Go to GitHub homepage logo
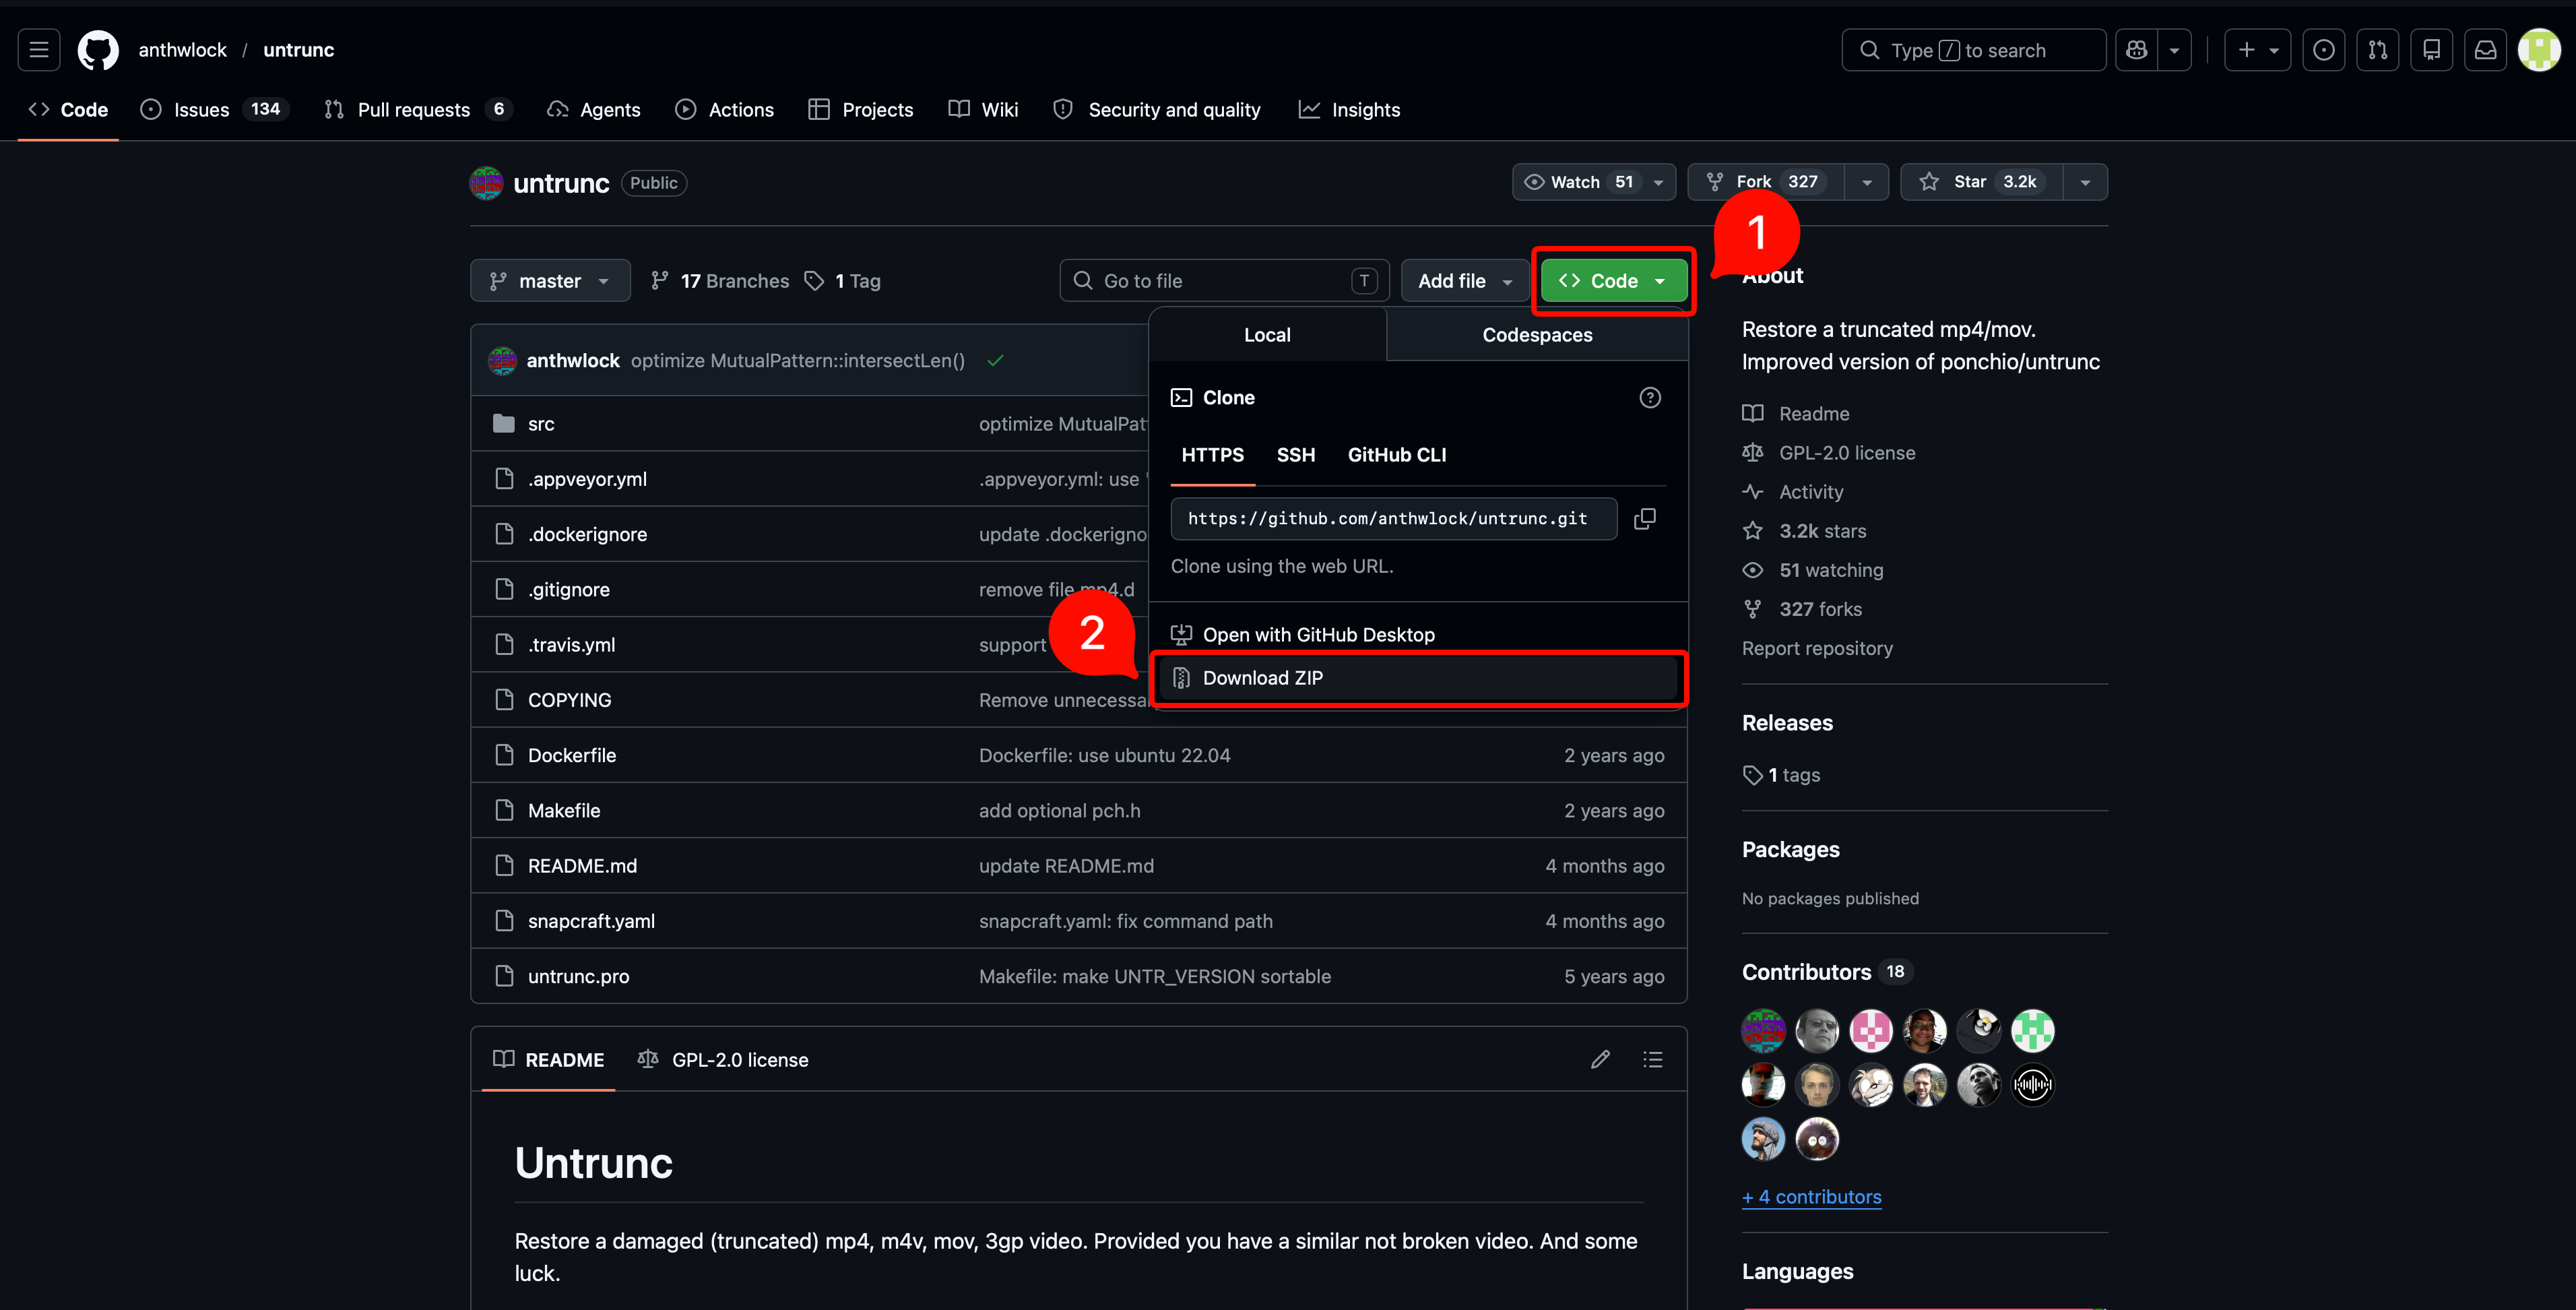 click(98, 50)
